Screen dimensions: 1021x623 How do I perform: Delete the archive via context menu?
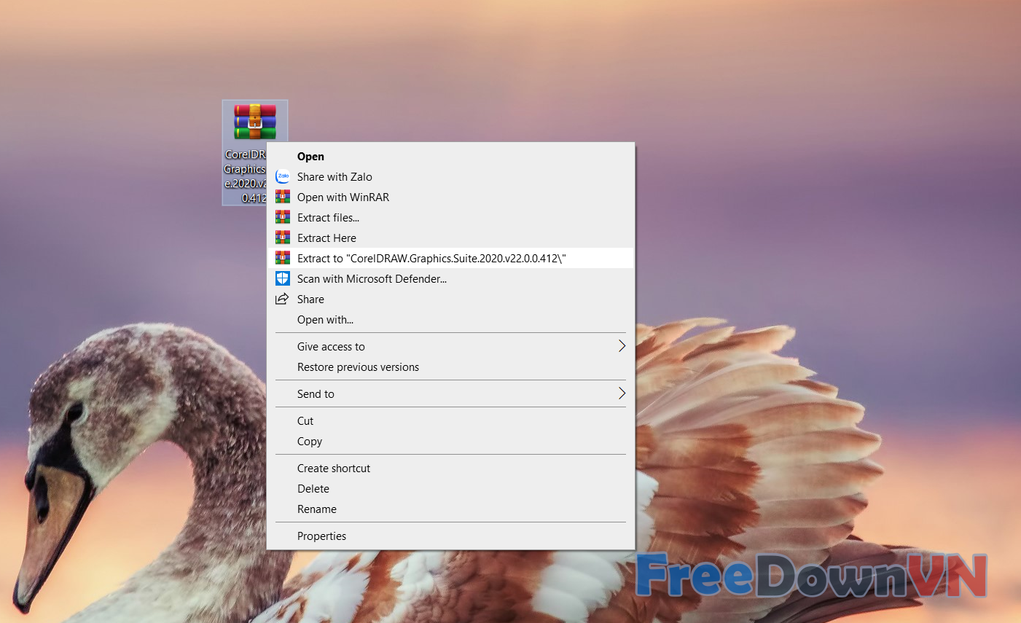(x=313, y=488)
